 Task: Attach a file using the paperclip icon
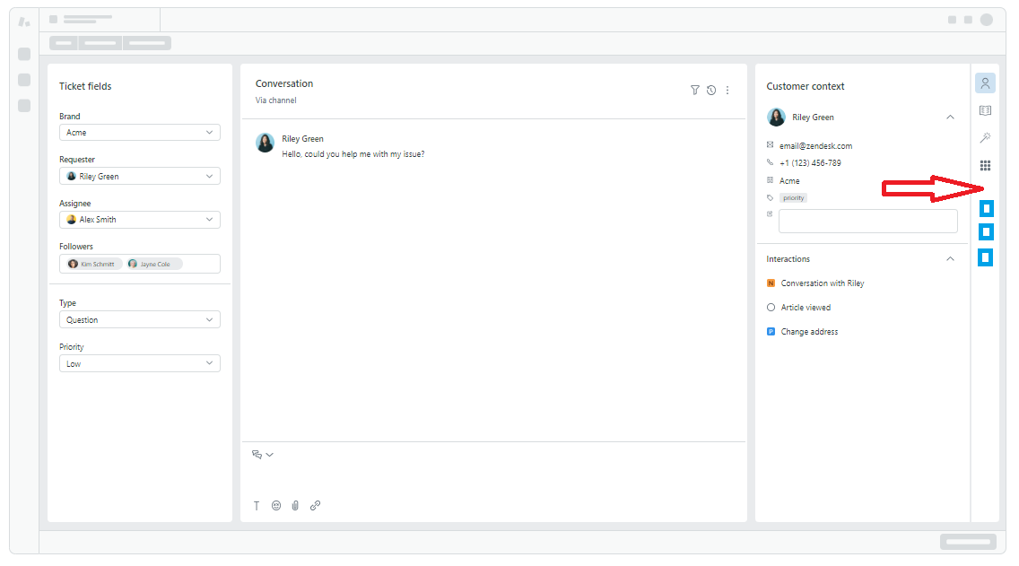point(295,506)
